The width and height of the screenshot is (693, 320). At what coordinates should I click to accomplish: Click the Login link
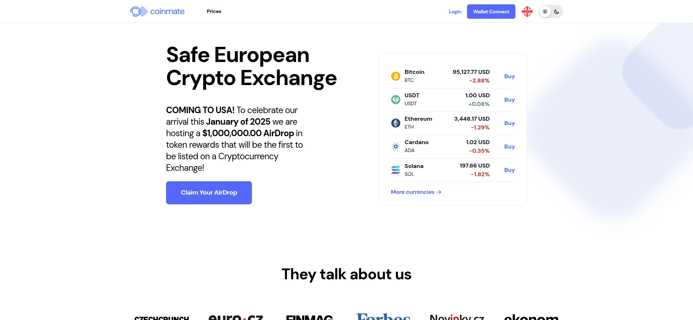pos(455,12)
